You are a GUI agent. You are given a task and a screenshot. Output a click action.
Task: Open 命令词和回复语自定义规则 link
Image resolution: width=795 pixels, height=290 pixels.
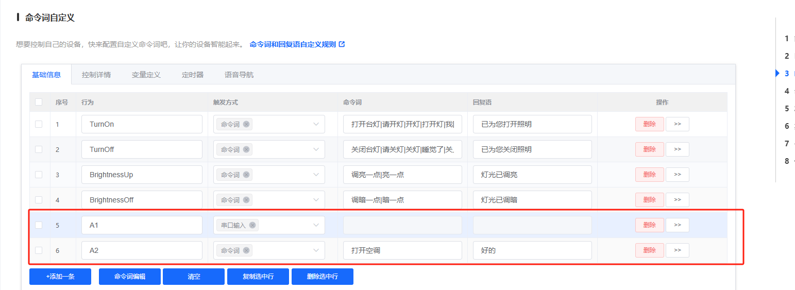click(x=293, y=44)
